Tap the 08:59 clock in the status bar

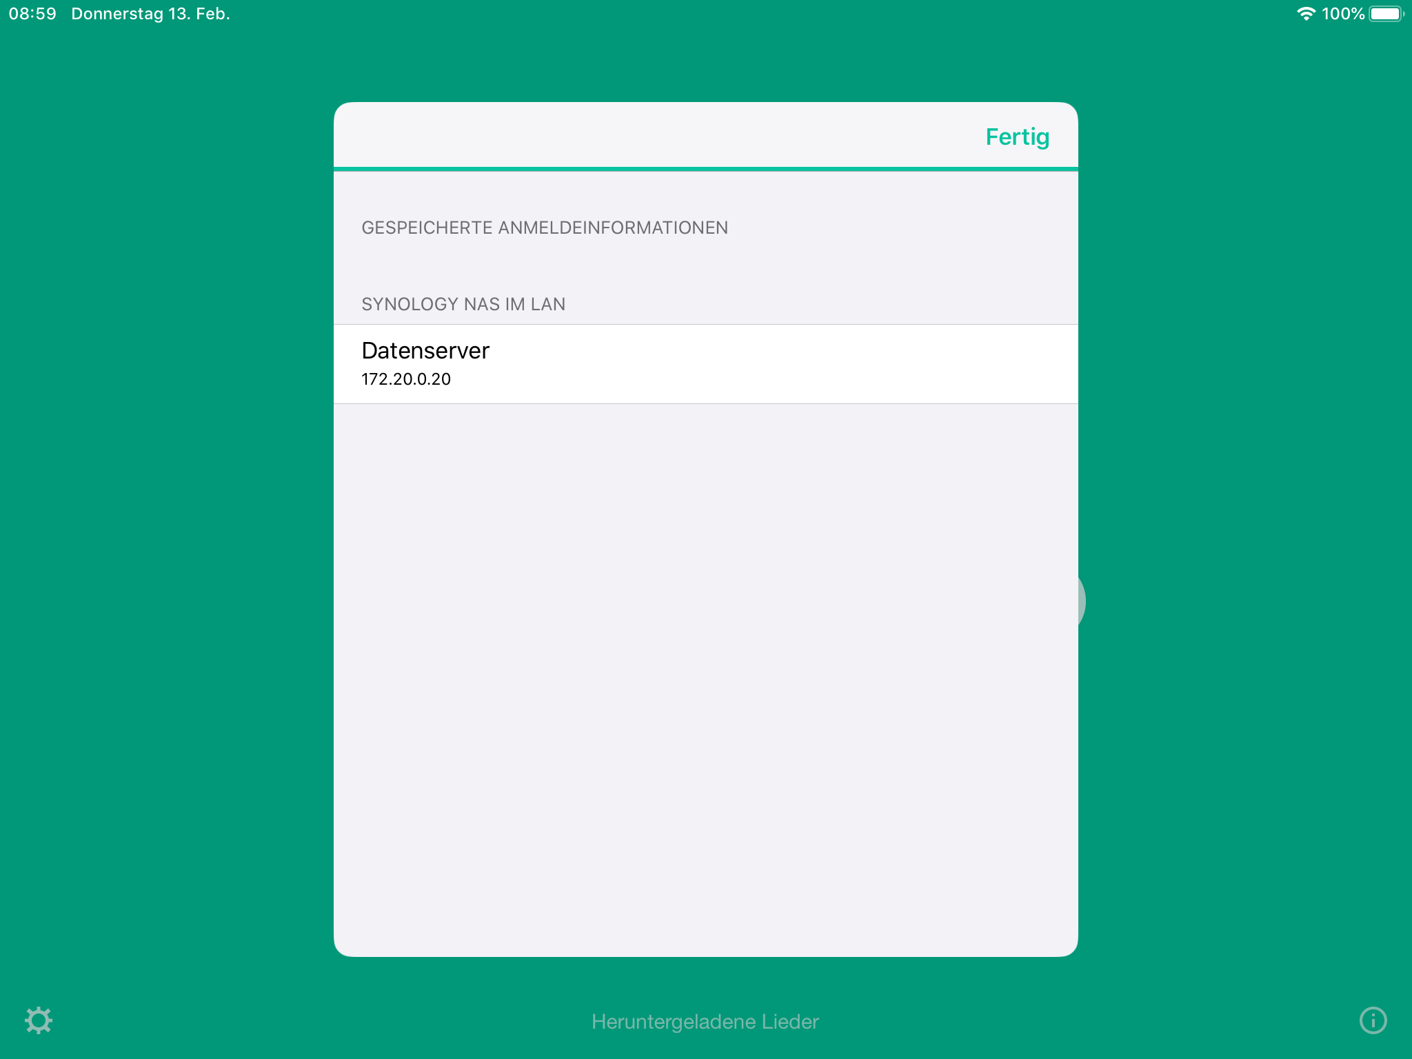tap(32, 14)
